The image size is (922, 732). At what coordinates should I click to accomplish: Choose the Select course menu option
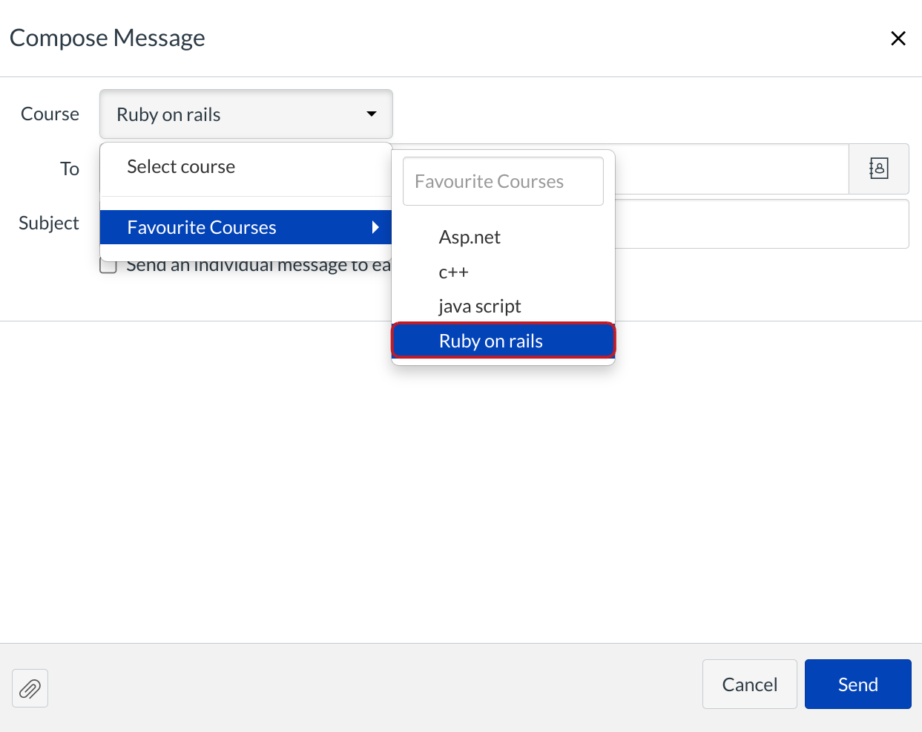click(x=181, y=167)
